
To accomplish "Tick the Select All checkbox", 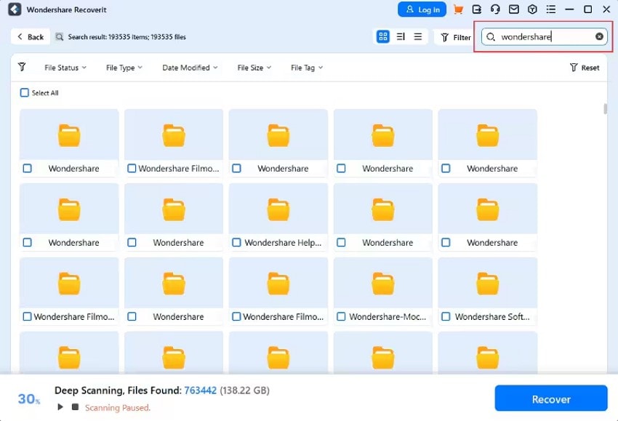I will pos(25,92).
